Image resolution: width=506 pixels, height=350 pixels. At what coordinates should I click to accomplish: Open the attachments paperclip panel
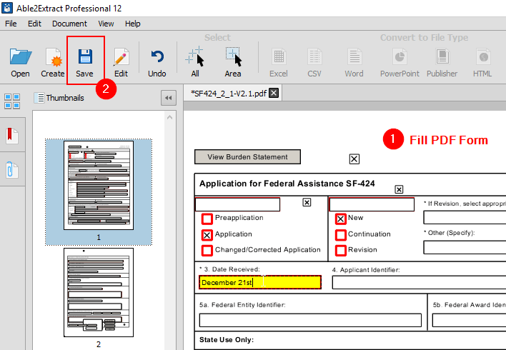12,170
